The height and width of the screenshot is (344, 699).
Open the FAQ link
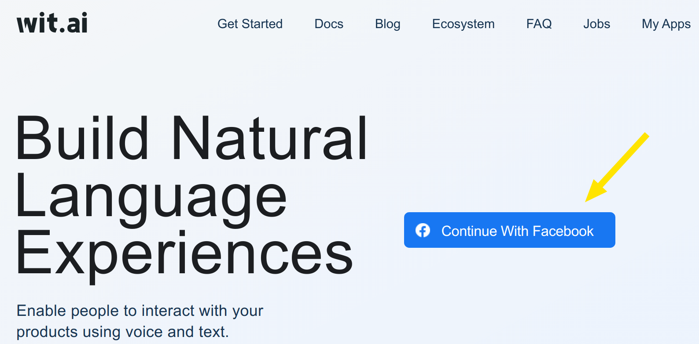(x=539, y=24)
